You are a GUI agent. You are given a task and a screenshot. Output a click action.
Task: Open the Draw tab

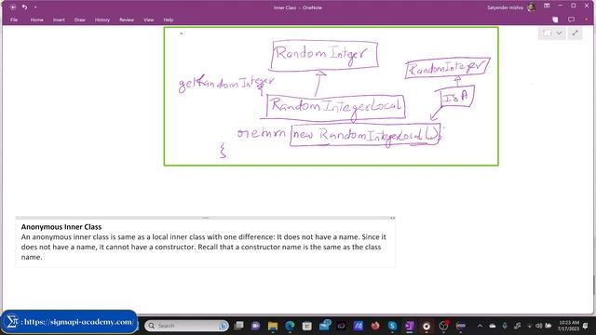pos(79,20)
